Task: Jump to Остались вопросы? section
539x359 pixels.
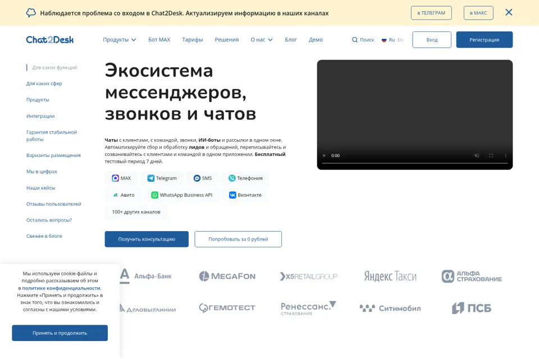Action: 49,220
